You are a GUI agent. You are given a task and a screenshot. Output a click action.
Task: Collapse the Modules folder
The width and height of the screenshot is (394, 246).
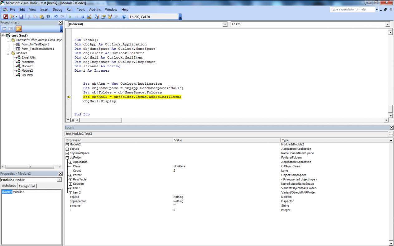pos(8,53)
